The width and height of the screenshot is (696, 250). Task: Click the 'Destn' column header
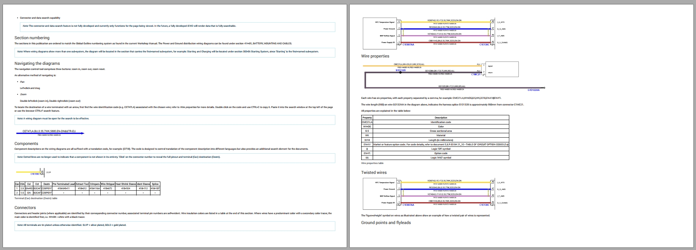click(x=46, y=184)
